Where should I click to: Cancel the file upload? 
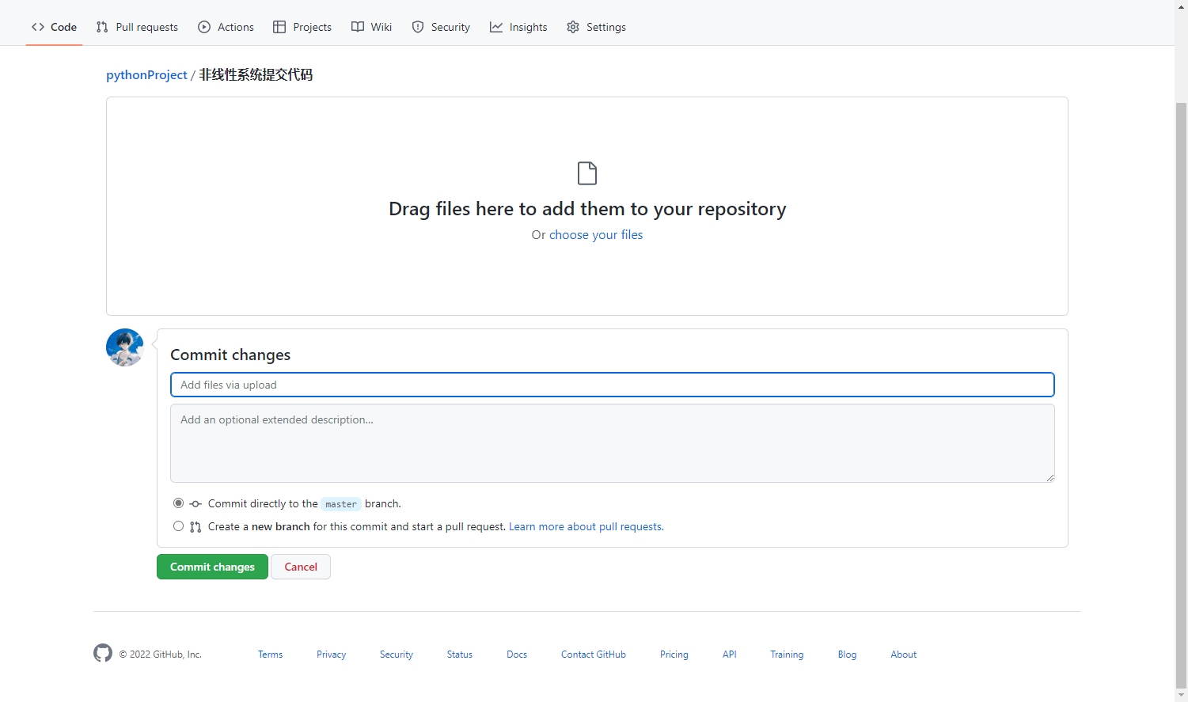pos(301,567)
